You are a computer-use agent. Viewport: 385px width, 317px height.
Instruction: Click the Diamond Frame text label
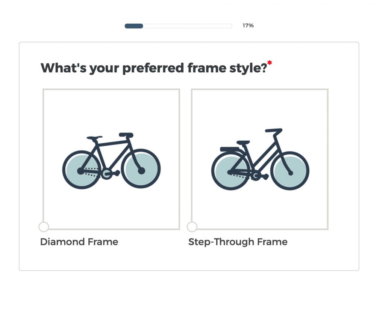tap(79, 242)
